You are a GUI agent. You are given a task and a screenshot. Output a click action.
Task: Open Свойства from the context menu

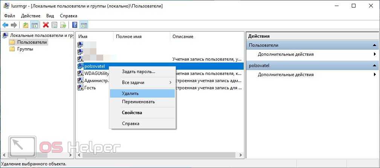(142, 113)
